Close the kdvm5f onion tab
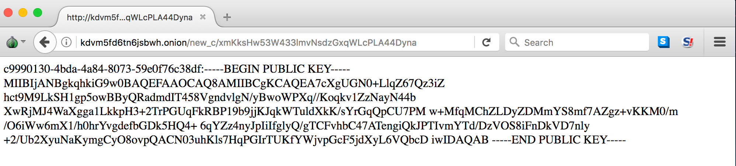Viewport: 736px width, 166px height. point(202,17)
